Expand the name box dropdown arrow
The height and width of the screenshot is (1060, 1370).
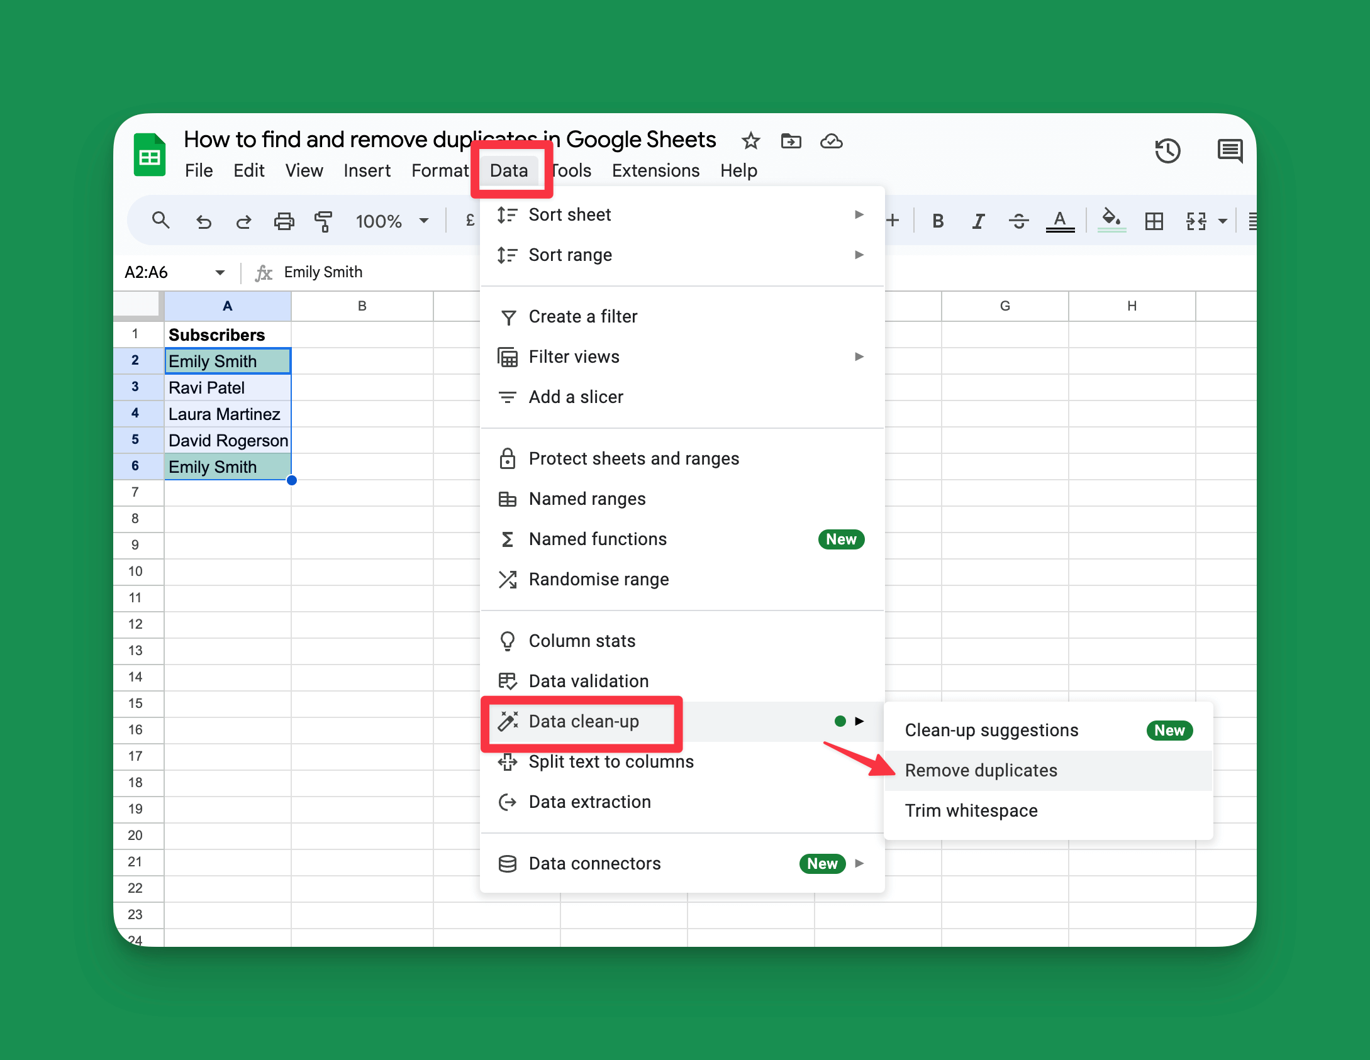(x=220, y=272)
